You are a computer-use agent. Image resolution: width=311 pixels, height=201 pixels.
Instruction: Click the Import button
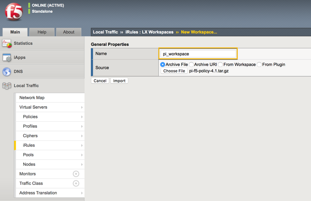tap(119, 81)
